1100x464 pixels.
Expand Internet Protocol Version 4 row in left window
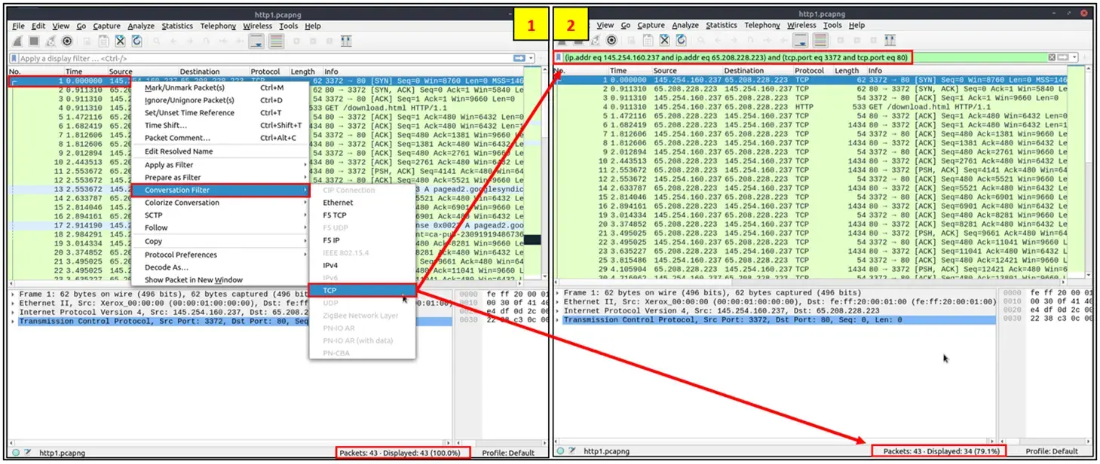14,312
